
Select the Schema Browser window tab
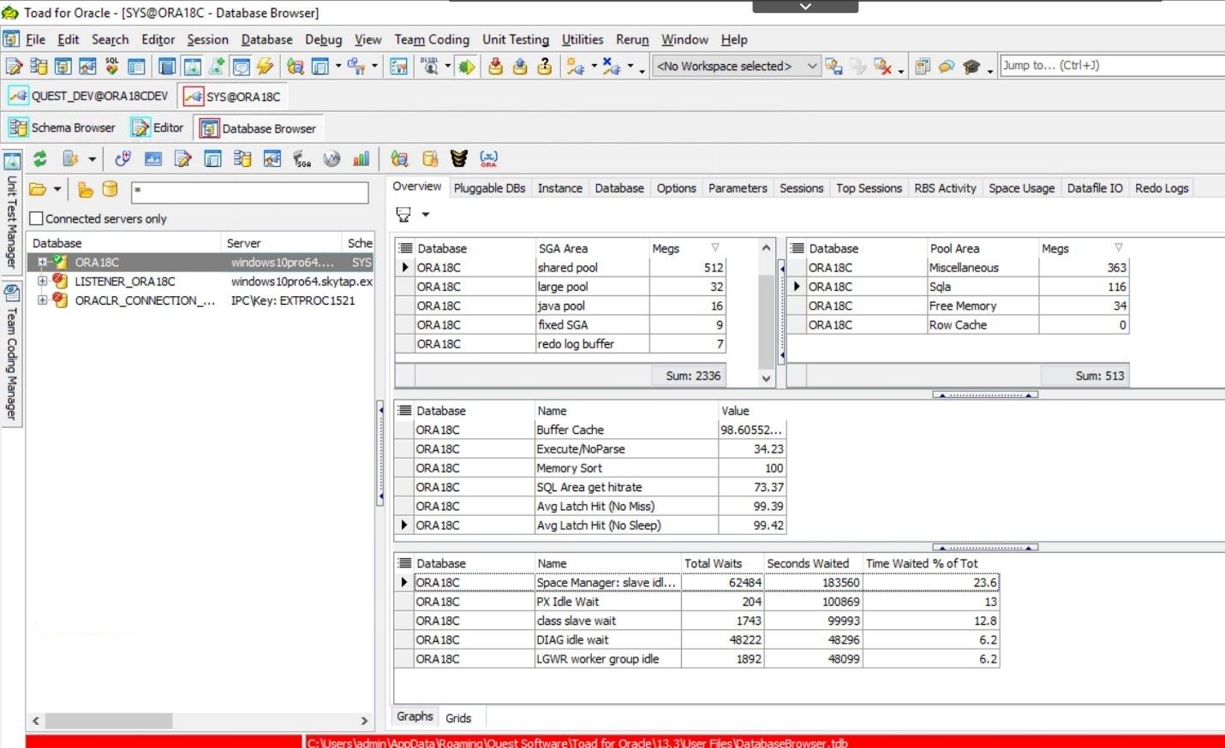click(x=62, y=128)
